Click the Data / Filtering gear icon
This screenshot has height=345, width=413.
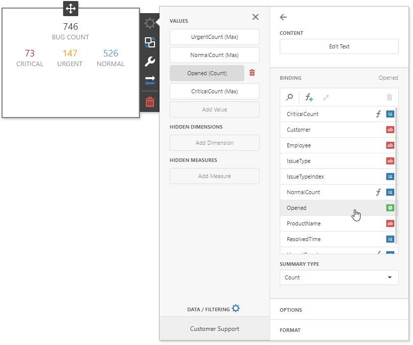pos(236,308)
